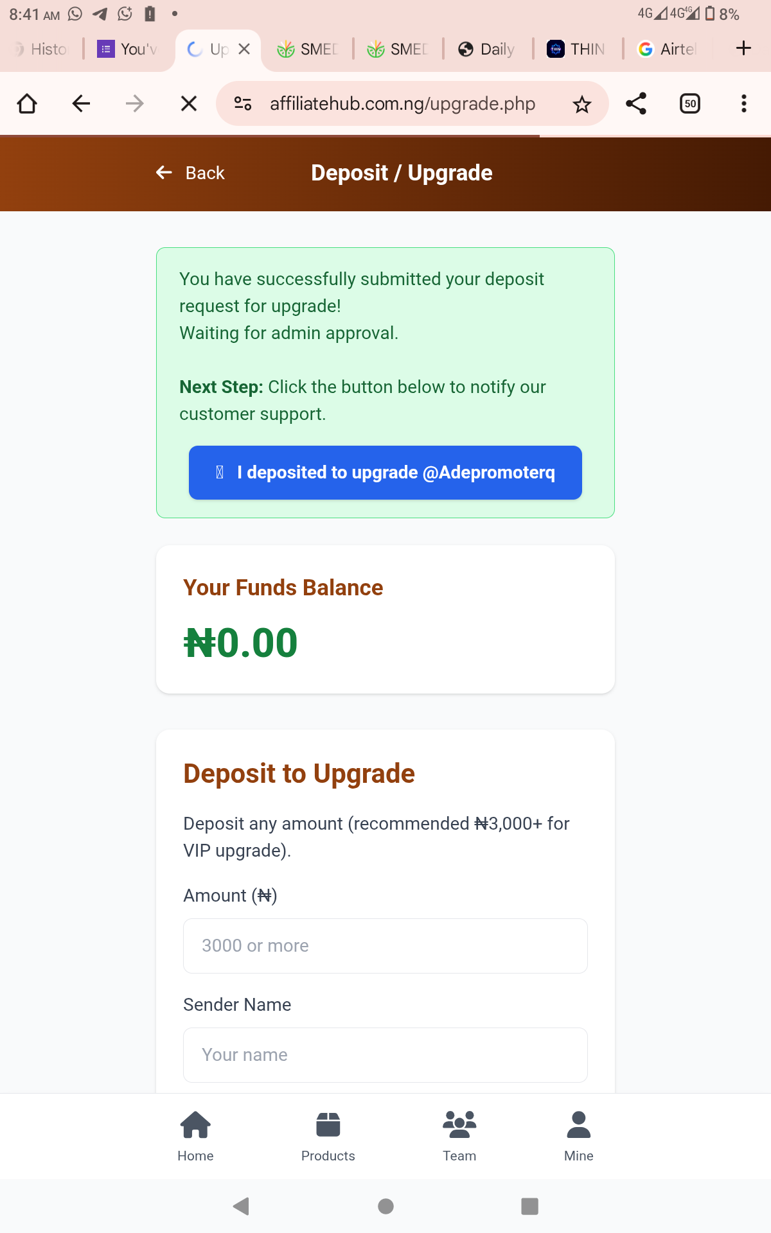Viewport: 771px width, 1233px height.
Task: Open a new tab with plus icon
Action: [743, 48]
